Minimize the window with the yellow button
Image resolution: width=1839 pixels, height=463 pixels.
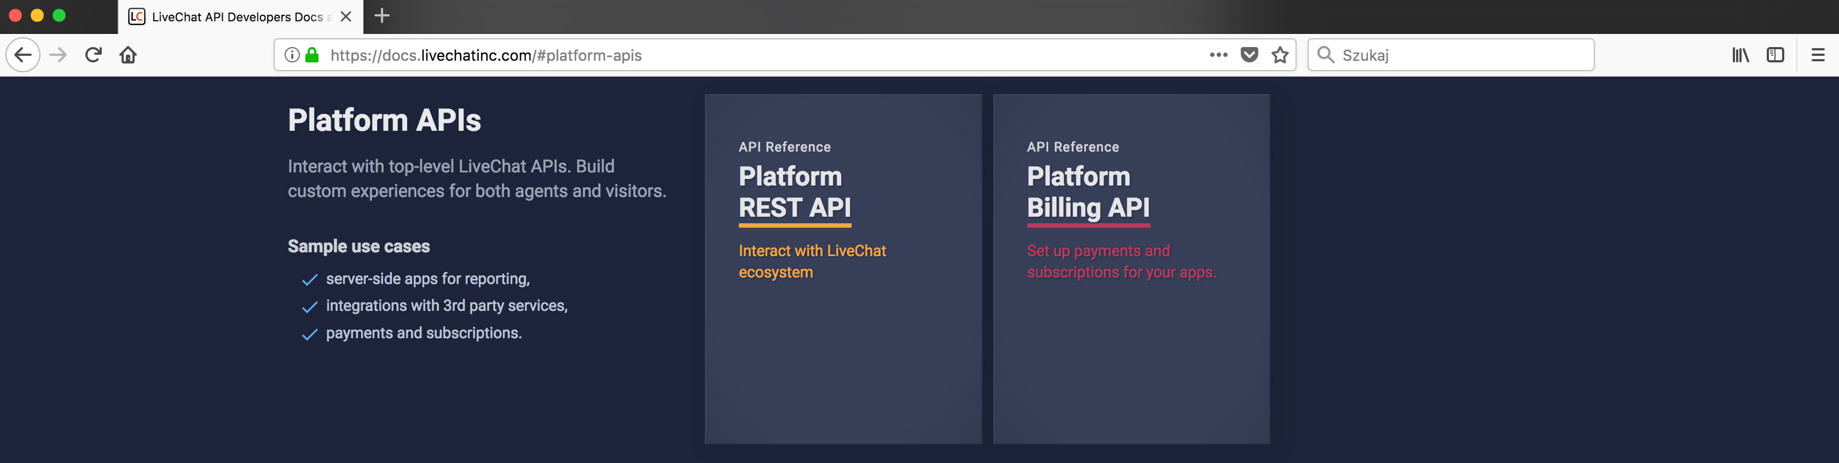coord(37,16)
